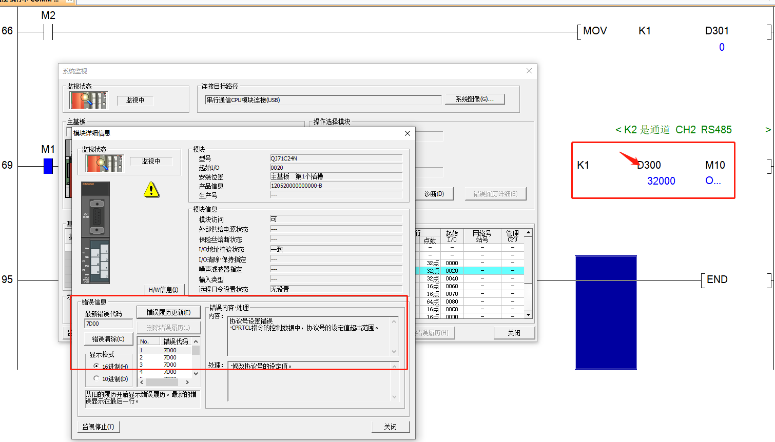Viewport: 775px width, 442px height.
Task: Open the H/W信息(I) hardware info
Action: (163, 290)
